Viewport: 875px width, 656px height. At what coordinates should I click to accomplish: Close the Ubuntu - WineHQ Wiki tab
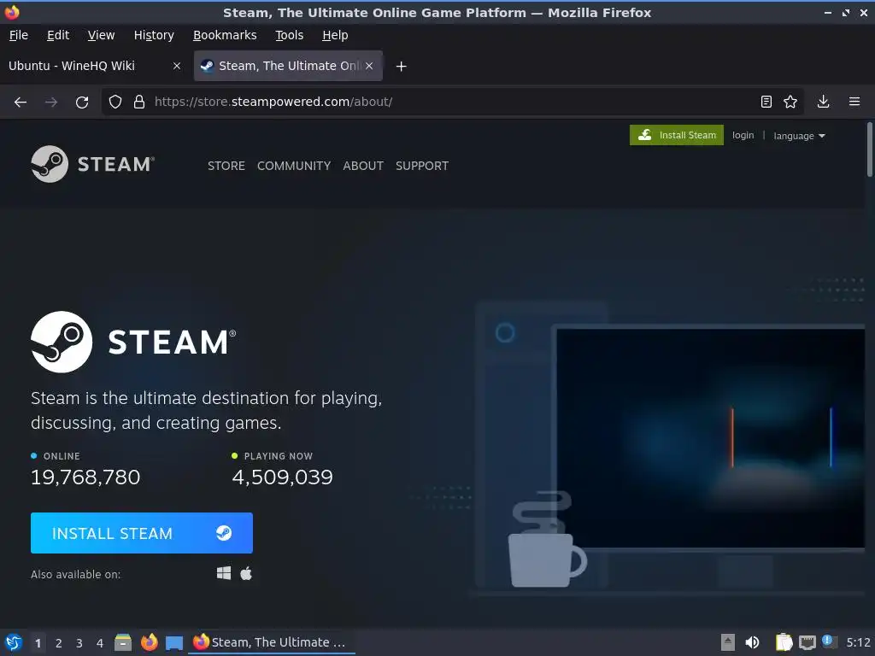pos(177,66)
